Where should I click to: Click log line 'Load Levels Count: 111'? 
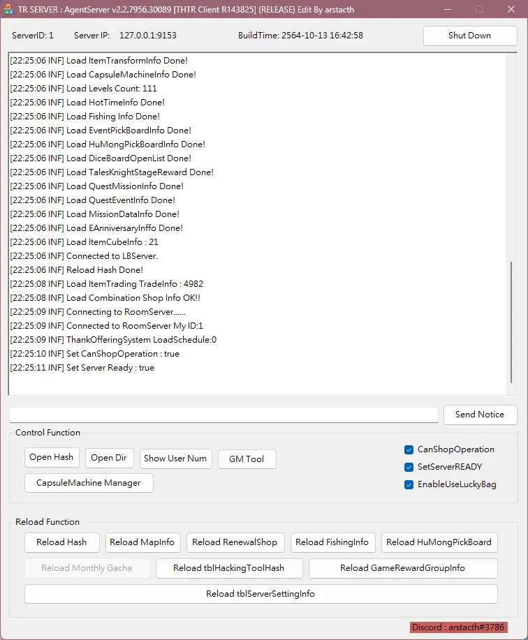(83, 89)
